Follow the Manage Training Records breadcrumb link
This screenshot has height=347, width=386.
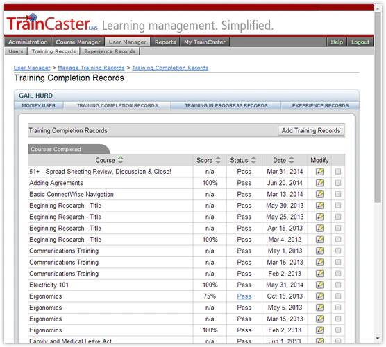point(91,68)
